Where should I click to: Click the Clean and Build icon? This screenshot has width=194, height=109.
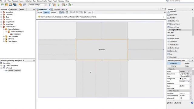54,5
